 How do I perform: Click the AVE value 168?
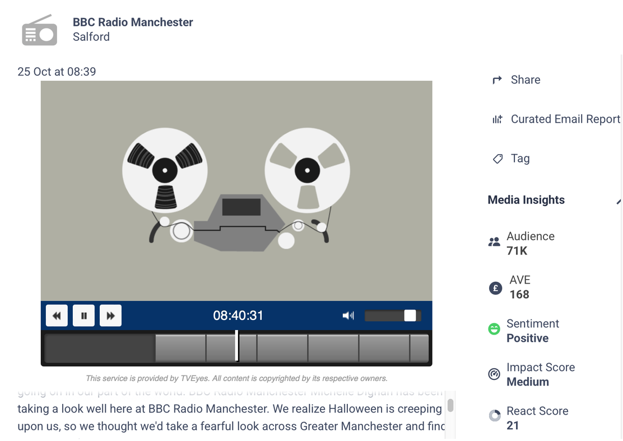click(519, 294)
